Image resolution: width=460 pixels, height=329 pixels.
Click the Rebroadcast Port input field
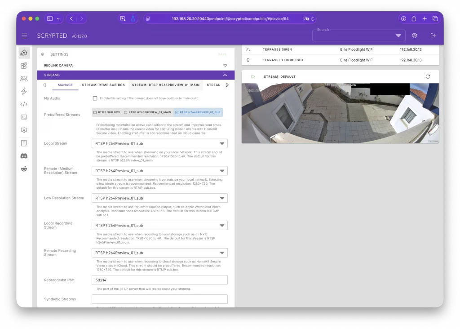point(159,280)
